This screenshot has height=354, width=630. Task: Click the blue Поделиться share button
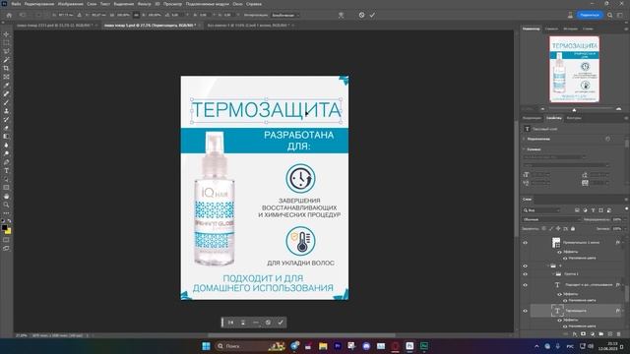[590, 15]
